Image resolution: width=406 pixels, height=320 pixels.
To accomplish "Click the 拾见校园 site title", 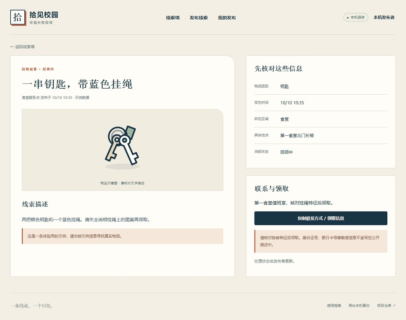I will click(x=44, y=15).
